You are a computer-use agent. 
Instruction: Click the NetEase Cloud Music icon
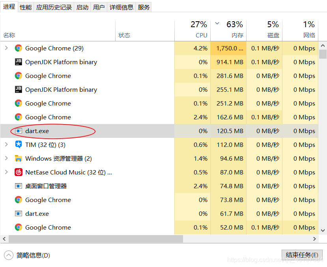pos(18,172)
